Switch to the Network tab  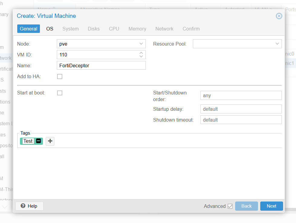(x=164, y=29)
